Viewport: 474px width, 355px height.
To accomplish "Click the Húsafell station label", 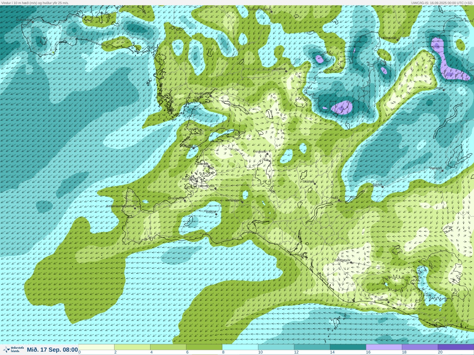I will (280, 69).
